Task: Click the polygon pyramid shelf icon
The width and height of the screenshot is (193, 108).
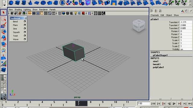Action: [x=49, y=3]
